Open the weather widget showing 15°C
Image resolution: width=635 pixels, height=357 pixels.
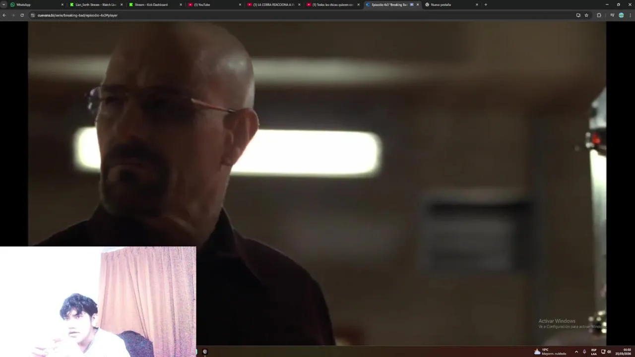[550, 352]
